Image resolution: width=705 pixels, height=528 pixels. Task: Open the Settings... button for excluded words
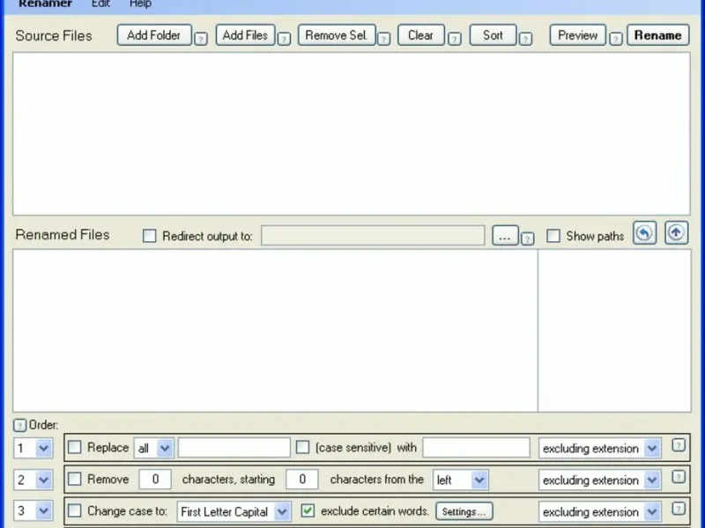464,511
